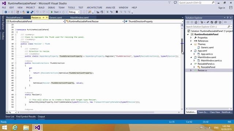Click the Quick Launch search box
The image size is (234, 131).
pyautogui.click(x=196, y=3)
